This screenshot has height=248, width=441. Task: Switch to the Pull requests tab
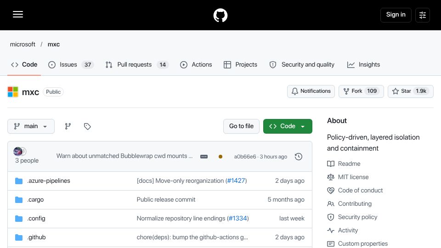pyautogui.click(x=137, y=65)
